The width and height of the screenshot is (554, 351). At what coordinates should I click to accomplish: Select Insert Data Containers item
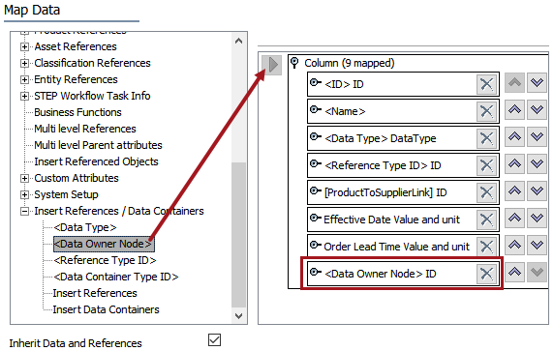(106, 309)
